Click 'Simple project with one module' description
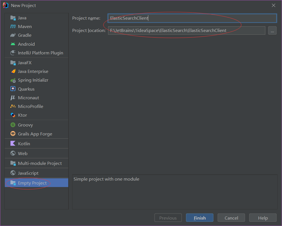 pos(106,179)
